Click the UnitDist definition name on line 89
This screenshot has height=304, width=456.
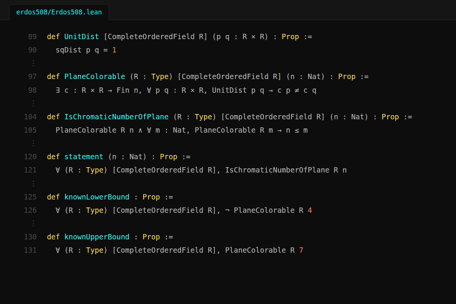82,37
